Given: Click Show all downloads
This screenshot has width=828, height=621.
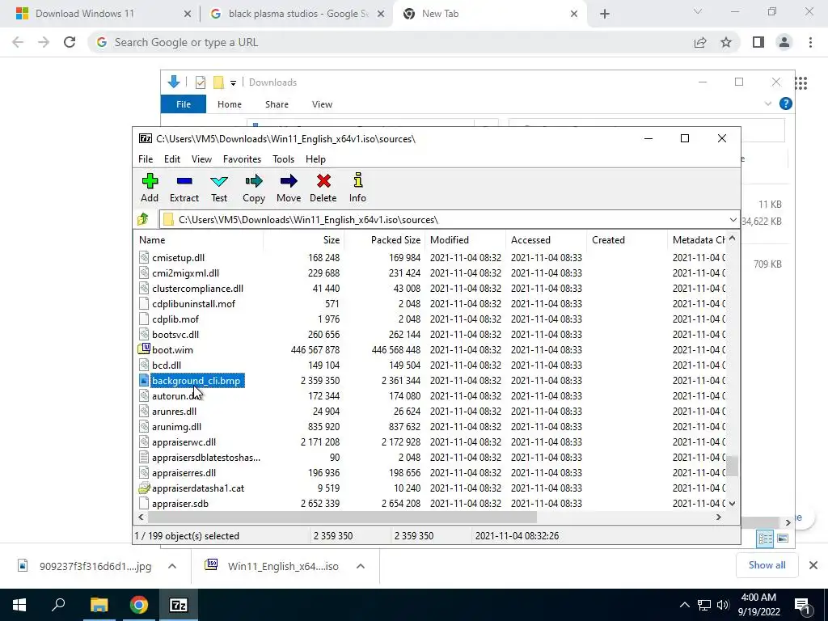Looking at the screenshot, I should 767,565.
